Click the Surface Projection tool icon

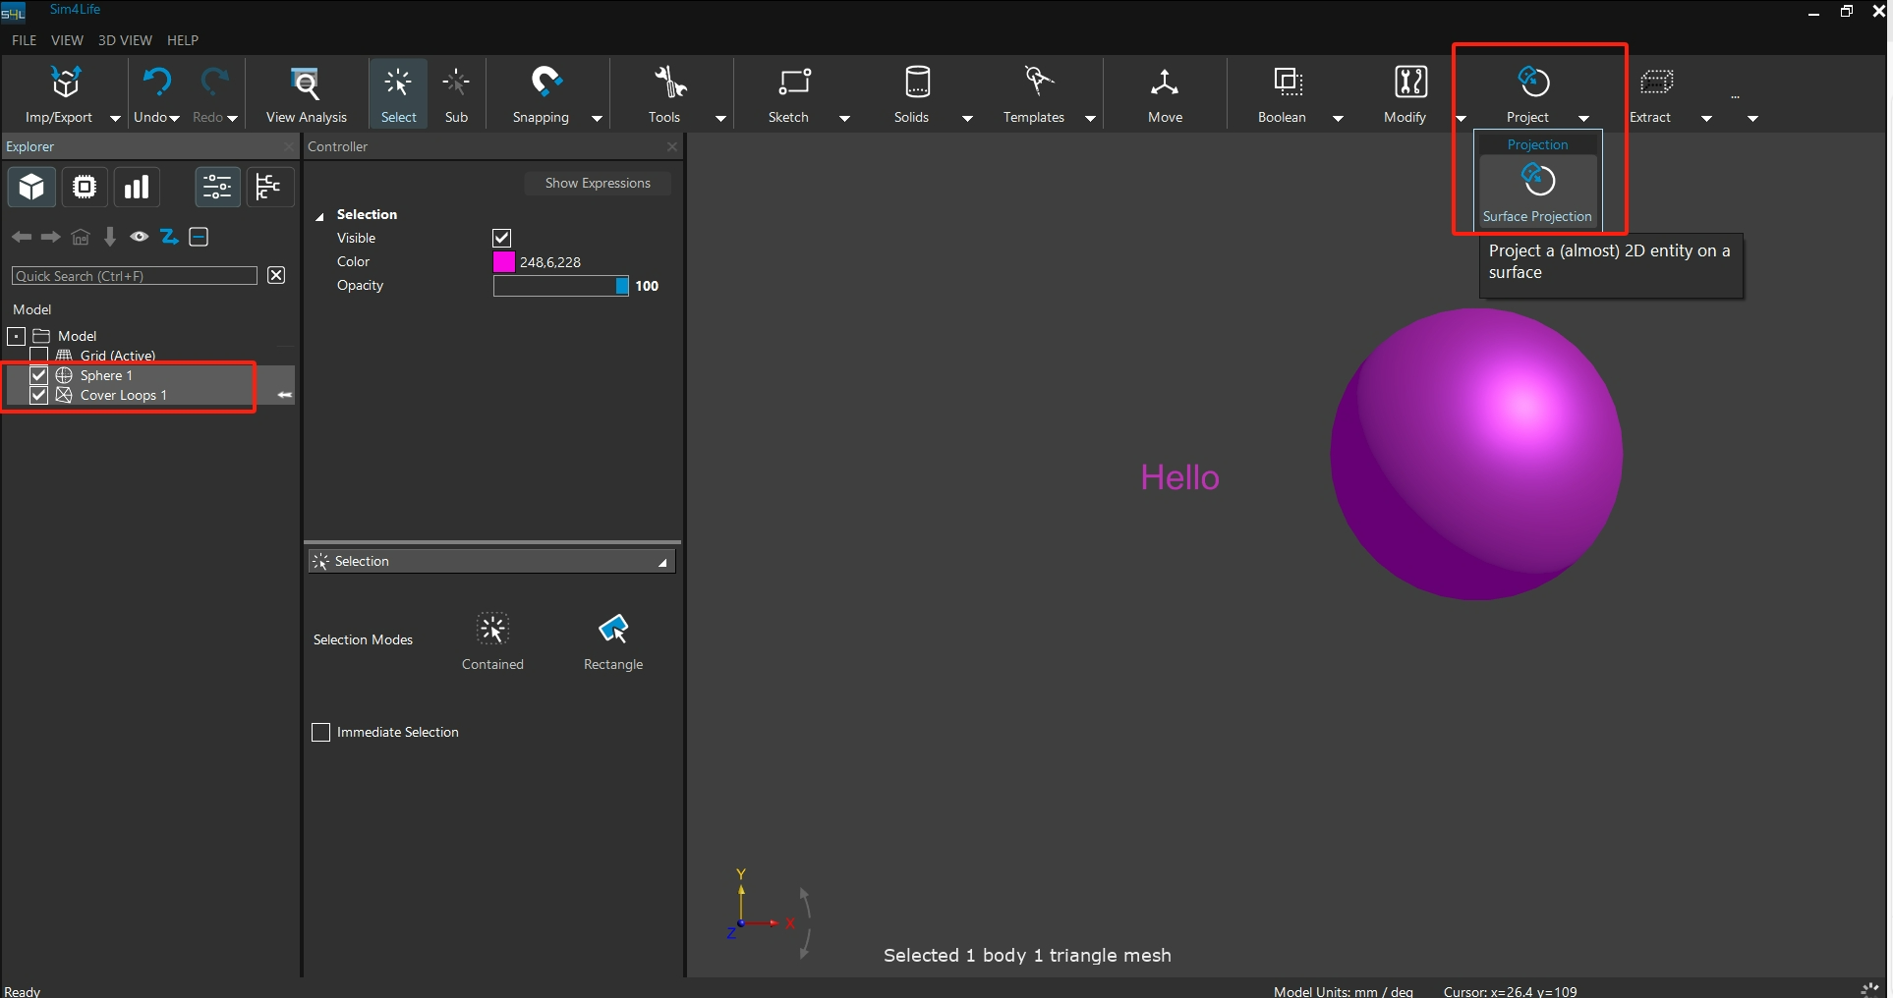pos(1537,182)
